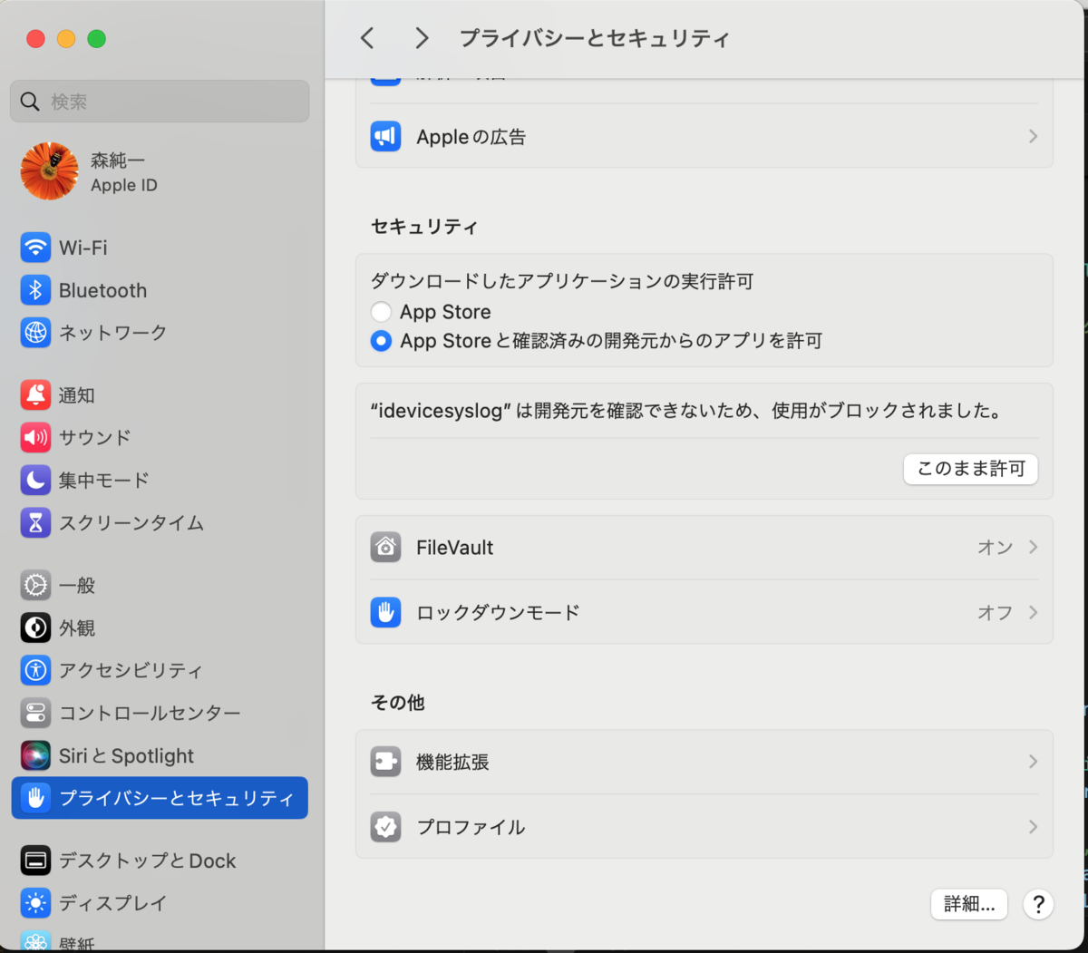Image resolution: width=1088 pixels, height=953 pixels.
Task: Click the Apple ID profile photo
Action: [50, 171]
